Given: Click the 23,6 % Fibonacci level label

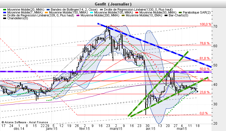Looking at the screenshot, I should pyautogui.click(x=205, y=92).
